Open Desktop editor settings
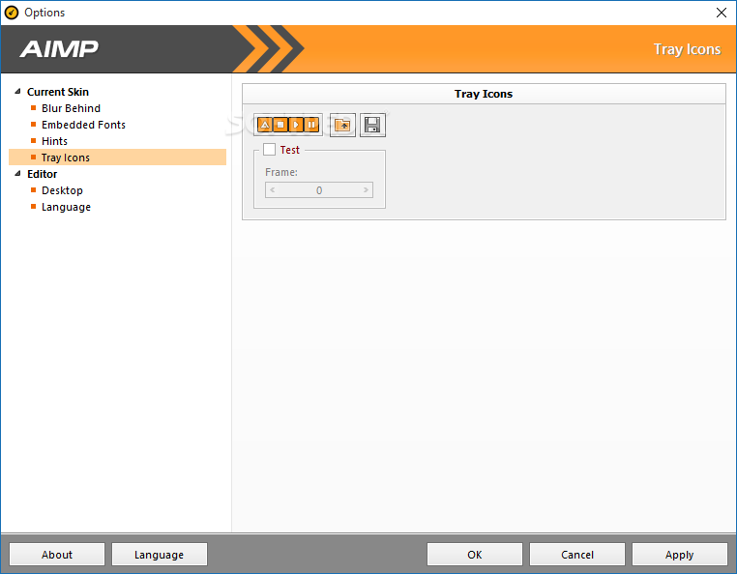This screenshot has width=737, height=574. 62,190
